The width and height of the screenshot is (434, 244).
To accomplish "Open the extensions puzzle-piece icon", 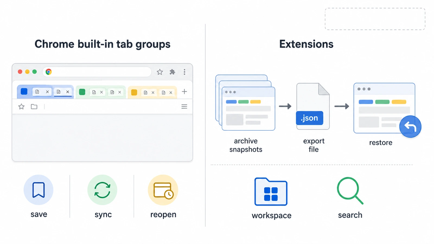I will 172,72.
